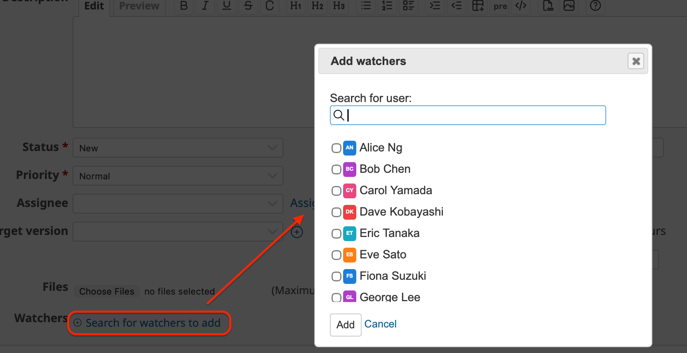Insert a table with the table icon
Image resolution: width=687 pixels, height=353 pixels.
pyautogui.click(x=478, y=6)
